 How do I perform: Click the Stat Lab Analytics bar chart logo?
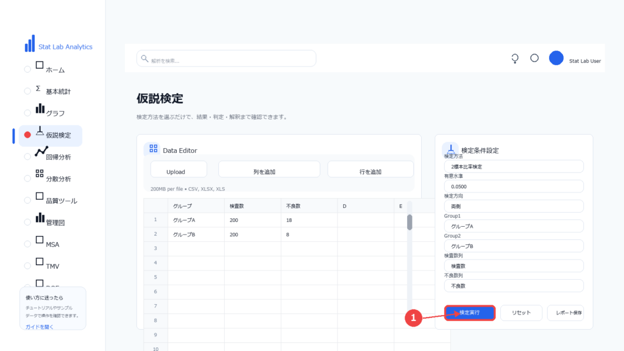30,43
